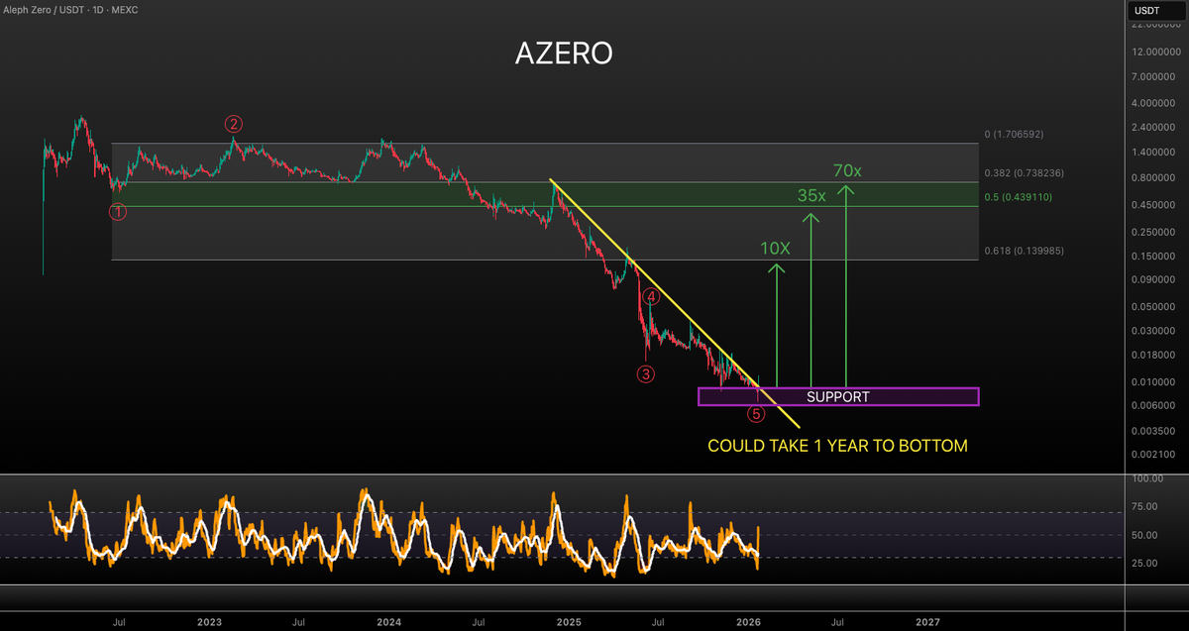Click the 22.000000 price axis label
The width and height of the screenshot is (1189, 631).
[1156, 26]
